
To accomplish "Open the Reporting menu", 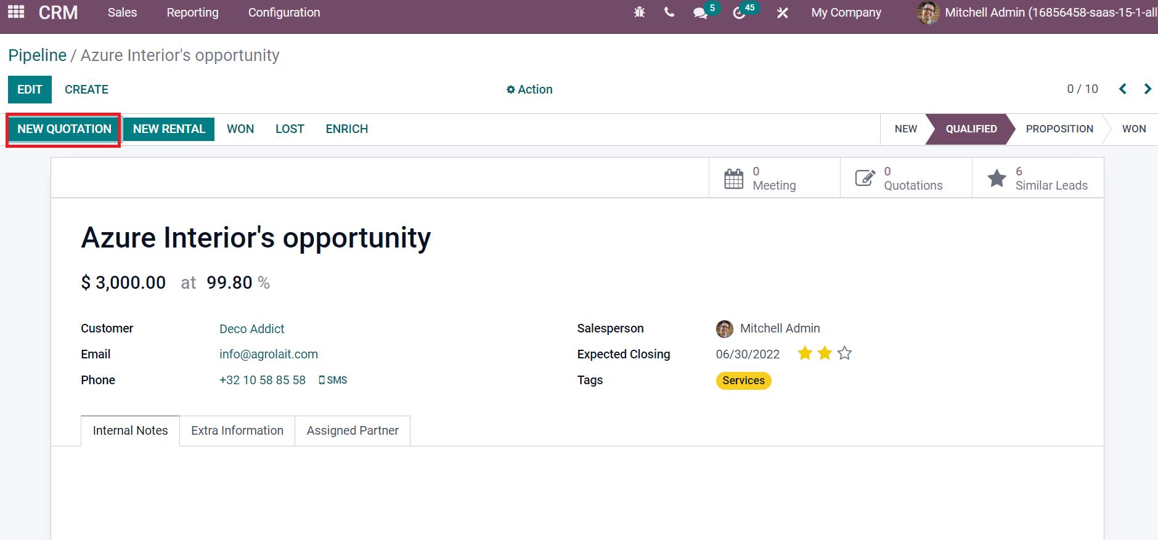I will tap(192, 12).
